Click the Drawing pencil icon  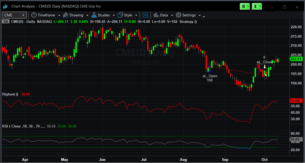(65, 15)
